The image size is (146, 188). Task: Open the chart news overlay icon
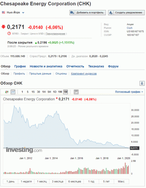pos(76,92)
